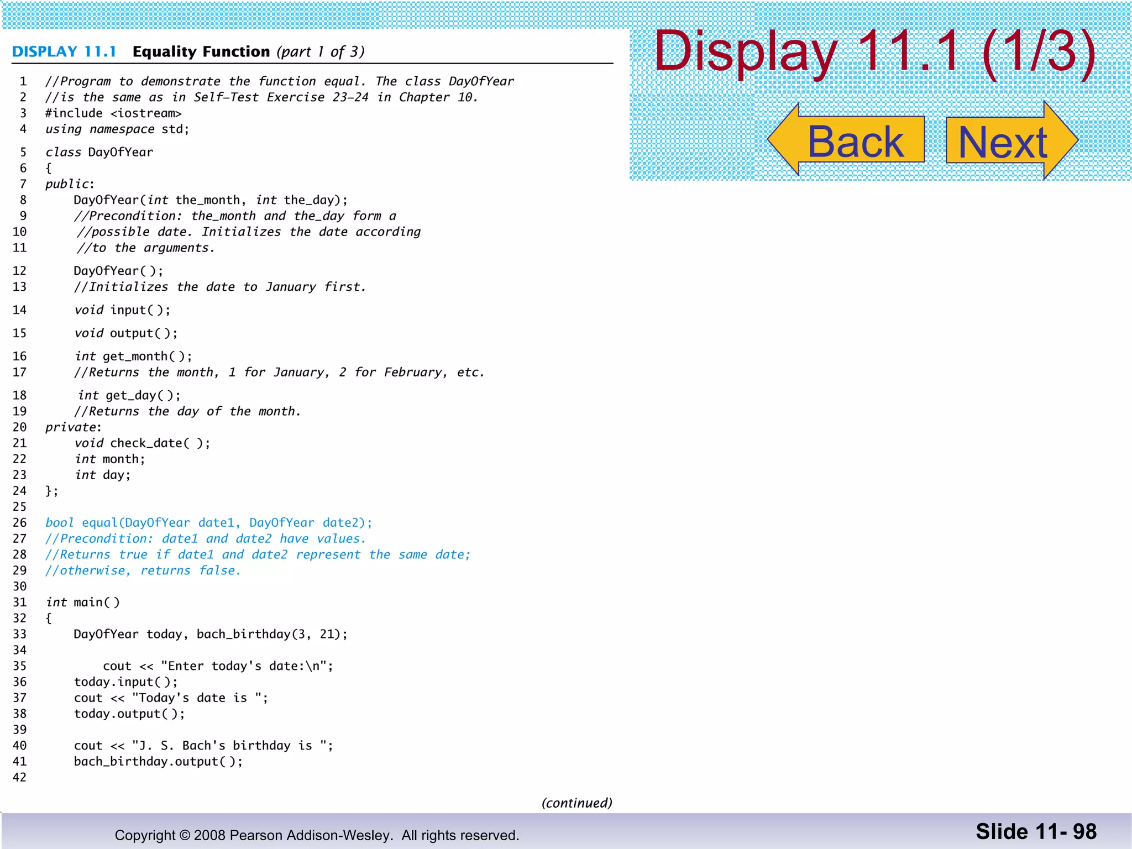
Task: Click the comment about Self-Test Exercise 23-24
Action: (262, 98)
